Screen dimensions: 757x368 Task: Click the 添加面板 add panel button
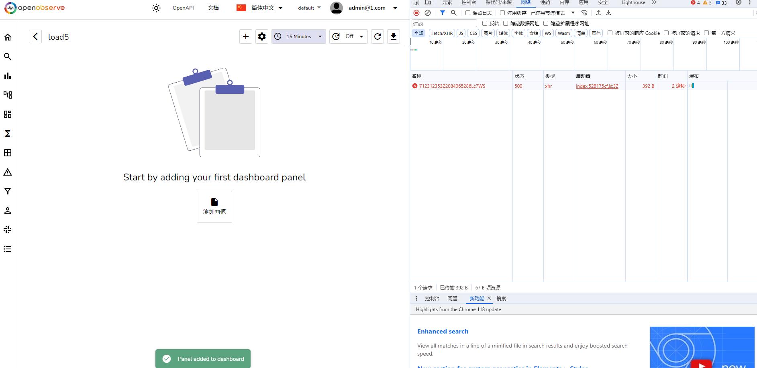point(214,206)
